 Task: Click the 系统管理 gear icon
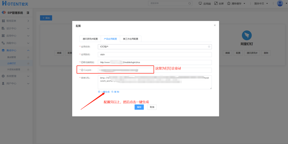pos(3,76)
